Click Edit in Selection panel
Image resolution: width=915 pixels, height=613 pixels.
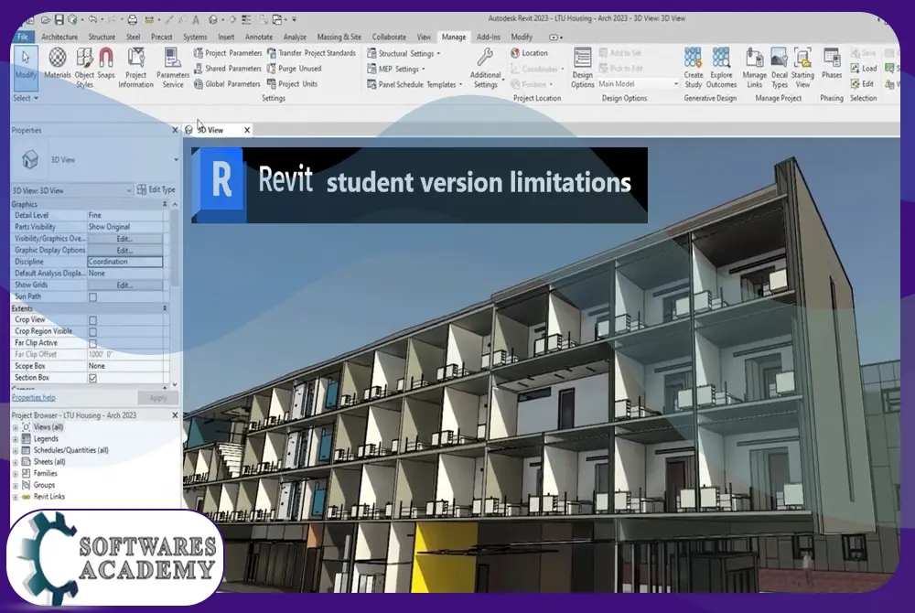[863, 84]
